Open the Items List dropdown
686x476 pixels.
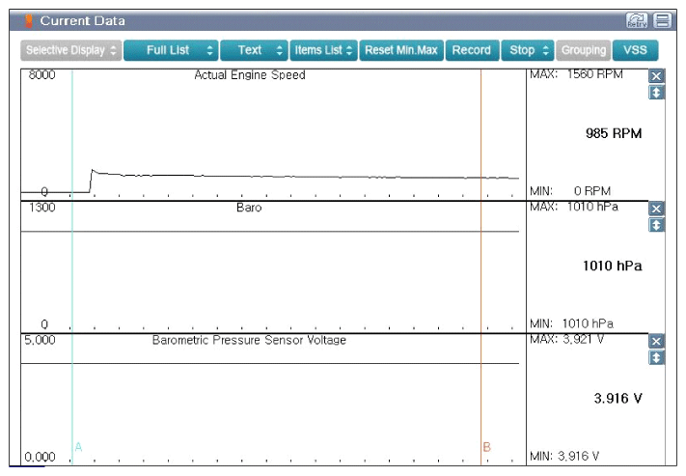pyautogui.click(x=323, y=50)
